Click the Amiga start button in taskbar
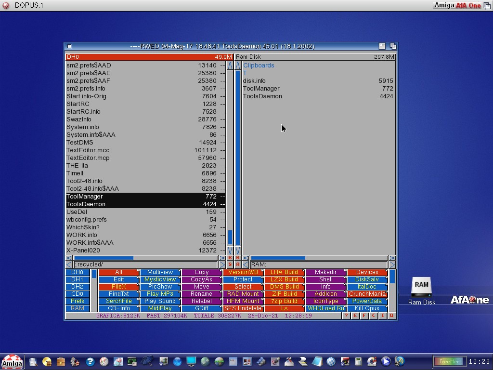Viewport: 493px width, 370px height. 12,362
